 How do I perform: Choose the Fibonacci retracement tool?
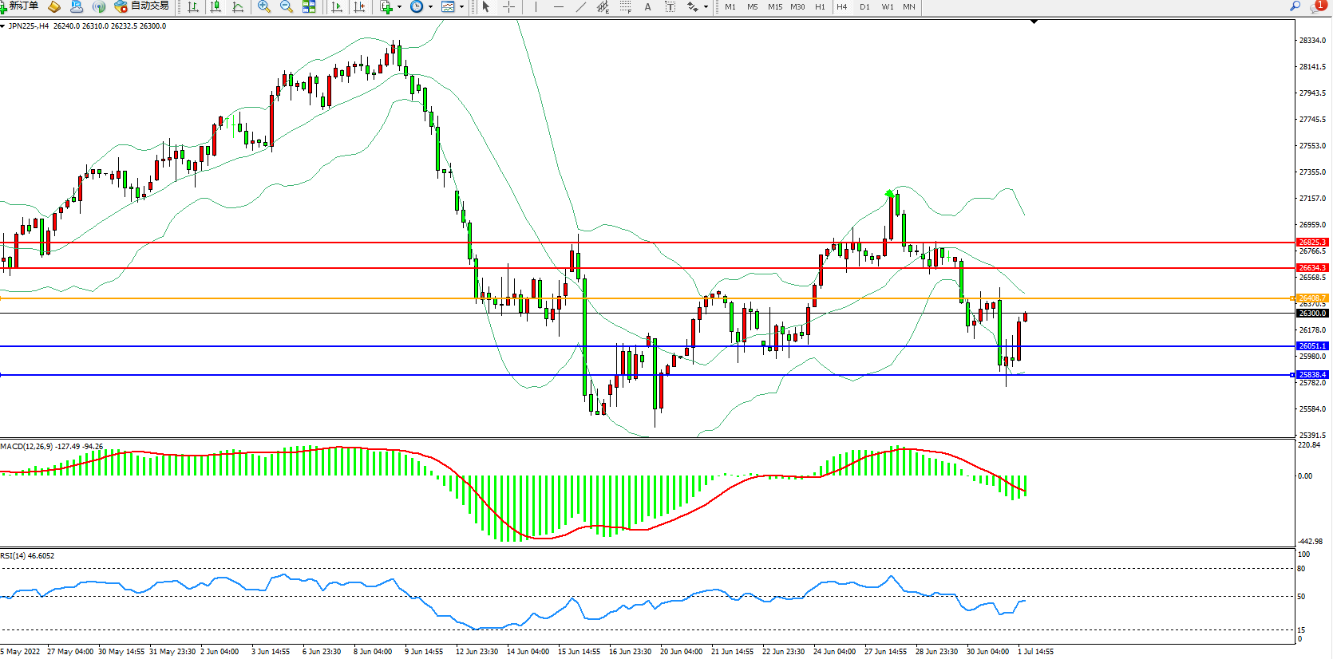(625, 6)
